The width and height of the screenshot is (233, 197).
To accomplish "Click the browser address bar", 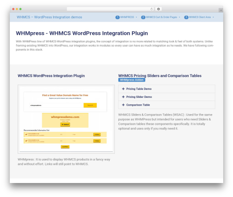I will tap(110, 9).
